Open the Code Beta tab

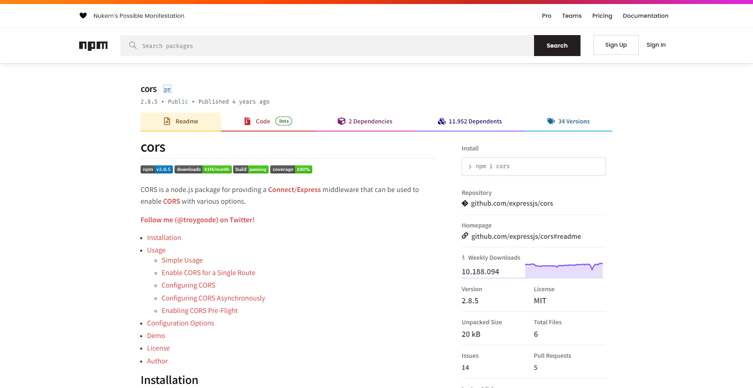pos(268,121)
